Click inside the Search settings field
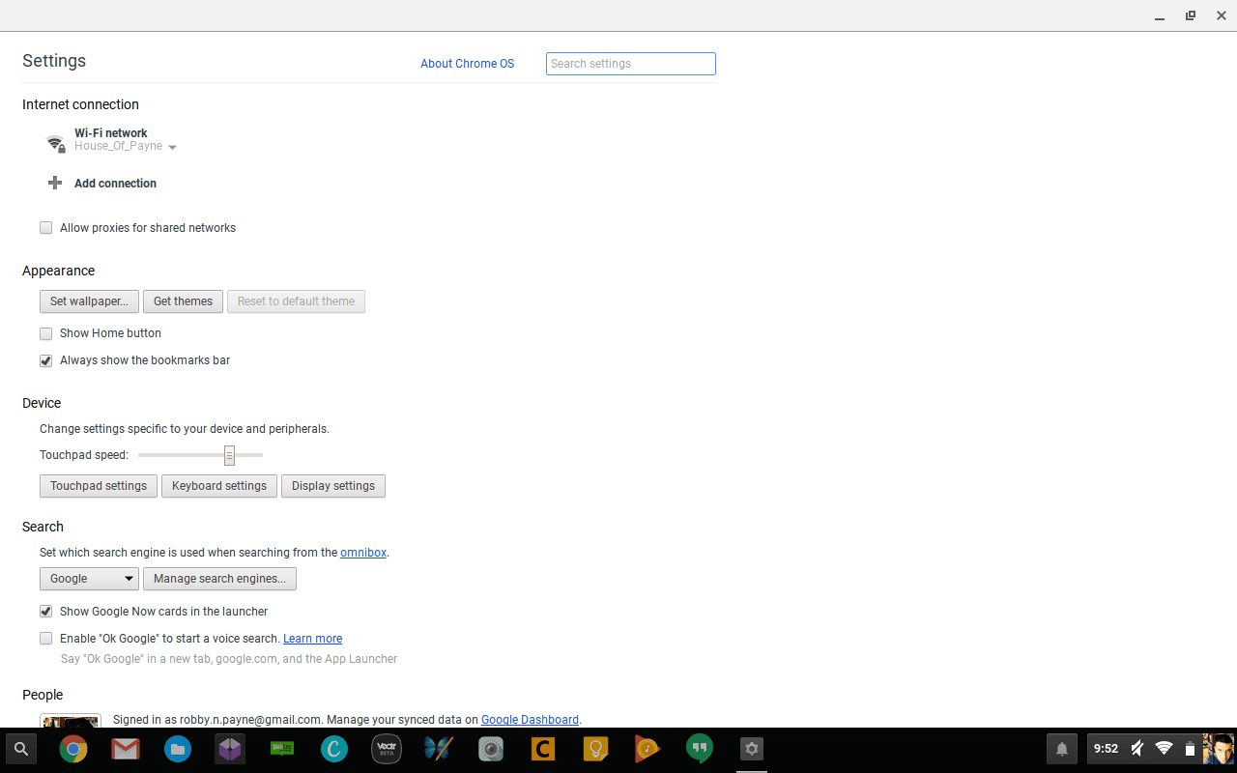Viewport: 1237px width, 773px height. pos(630,64)
